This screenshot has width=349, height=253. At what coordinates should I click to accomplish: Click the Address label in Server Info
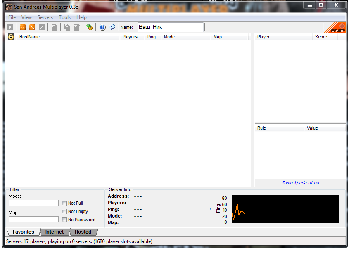pyautogui.click(x=119, y=196)
